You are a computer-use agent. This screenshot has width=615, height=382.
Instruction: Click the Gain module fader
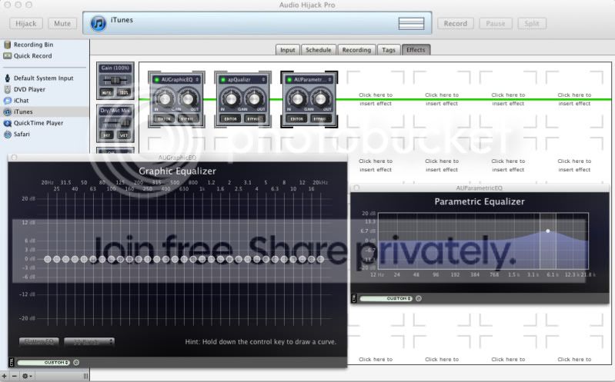(x=115, y=80)
